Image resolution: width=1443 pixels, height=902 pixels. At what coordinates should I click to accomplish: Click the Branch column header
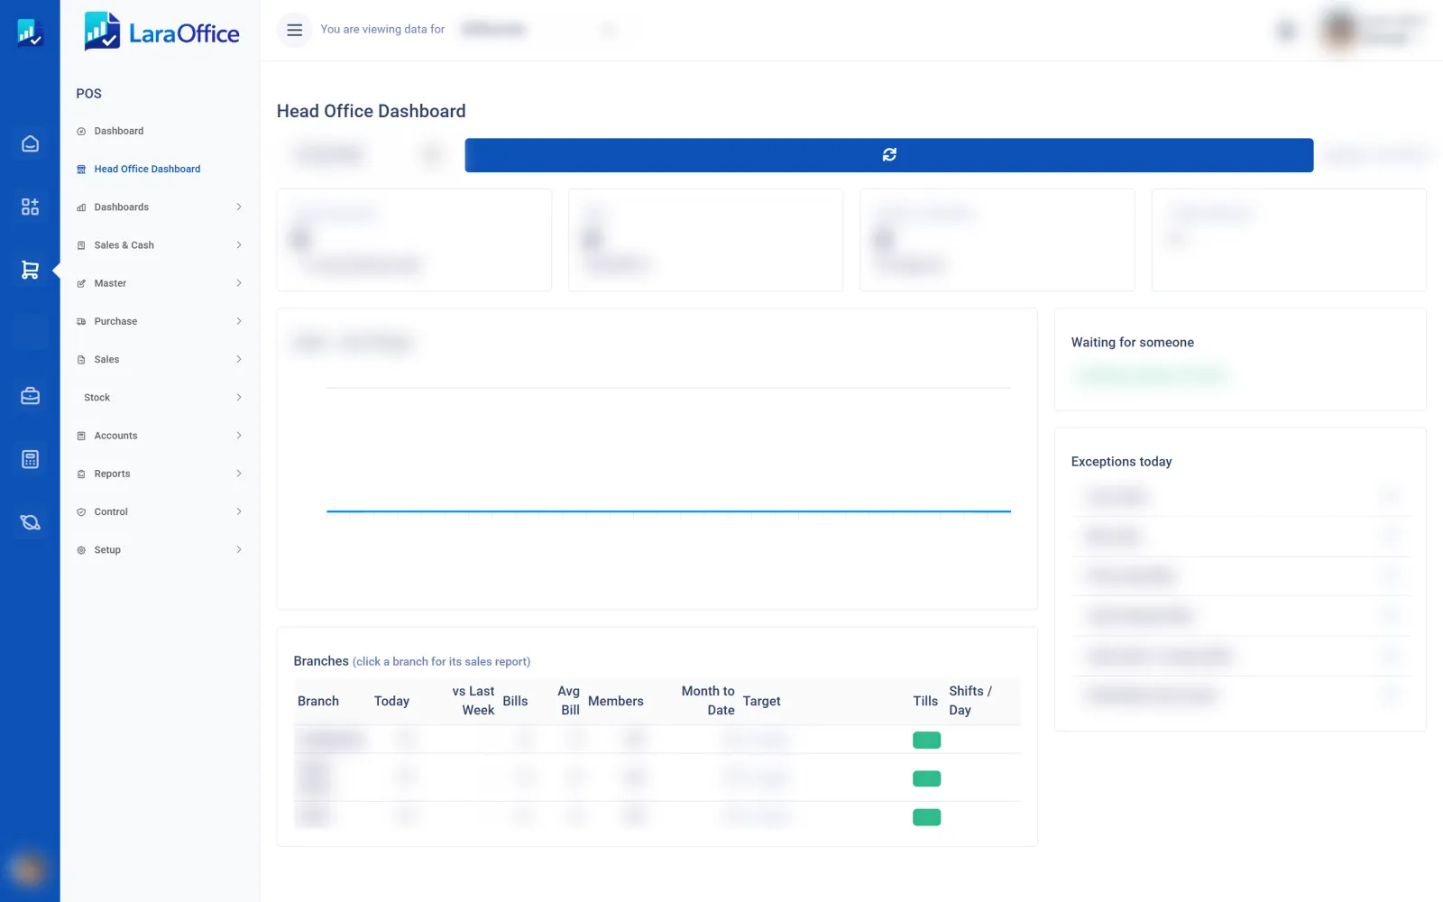[x=318, y=702]
